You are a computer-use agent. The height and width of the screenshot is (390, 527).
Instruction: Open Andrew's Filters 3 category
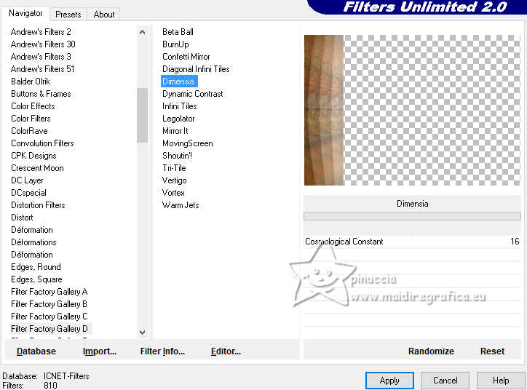pos(41,57)
